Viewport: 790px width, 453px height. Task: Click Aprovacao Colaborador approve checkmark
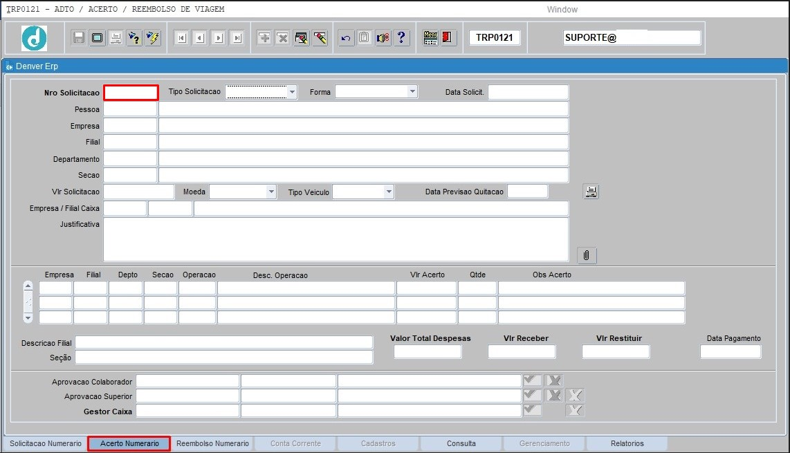click(x=532, y=380)
